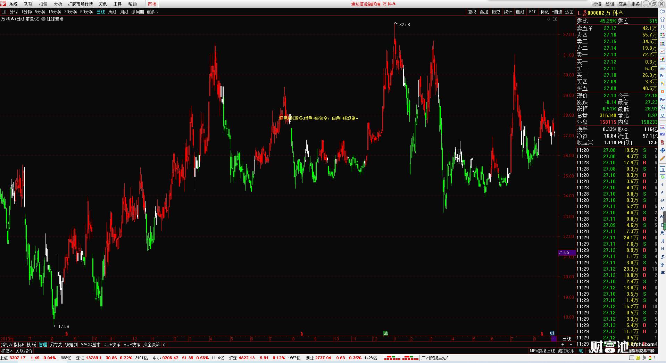
Task: Select the 指标B tab
Action: pos(19,345)
